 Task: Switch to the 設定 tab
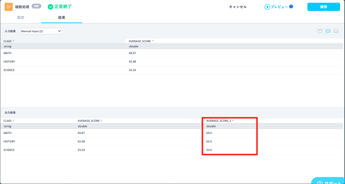21,18
